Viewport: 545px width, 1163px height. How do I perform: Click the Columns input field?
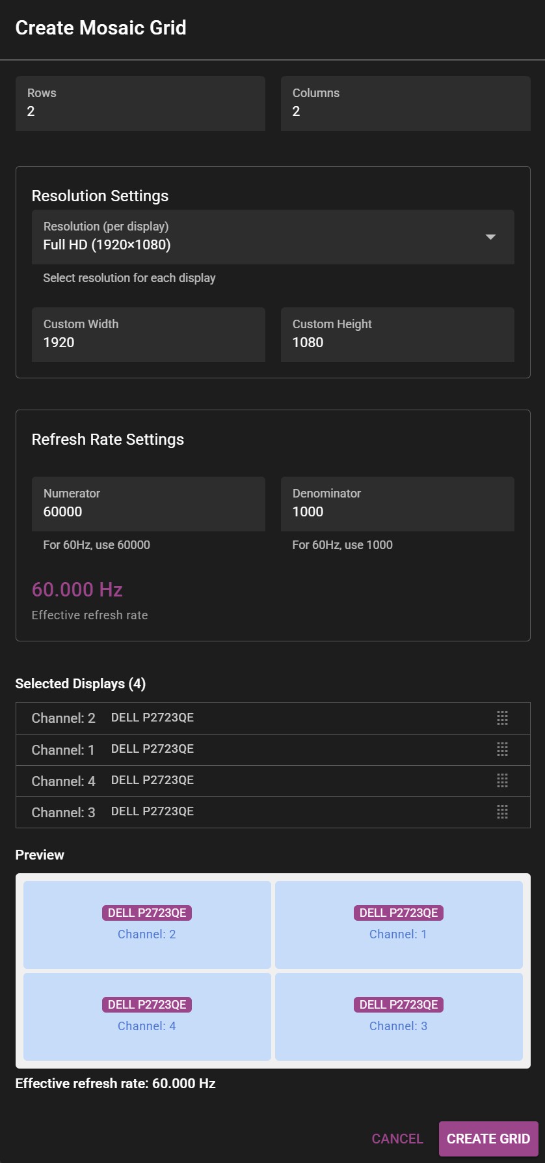pos(405,104)
